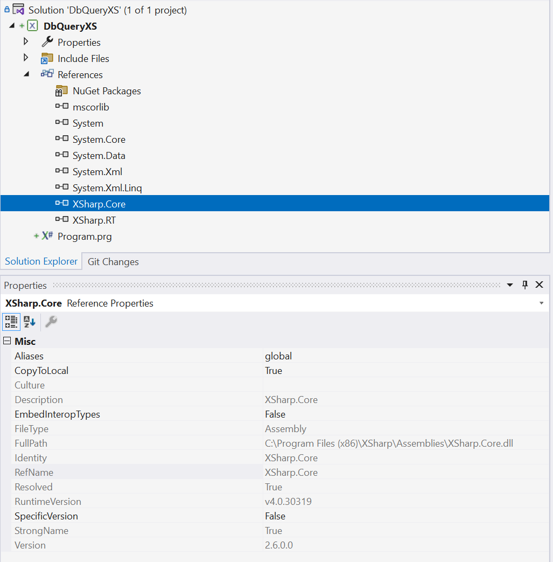The image size is (553, 562).
Task: Click the References node icon
Action: (47, 74)
